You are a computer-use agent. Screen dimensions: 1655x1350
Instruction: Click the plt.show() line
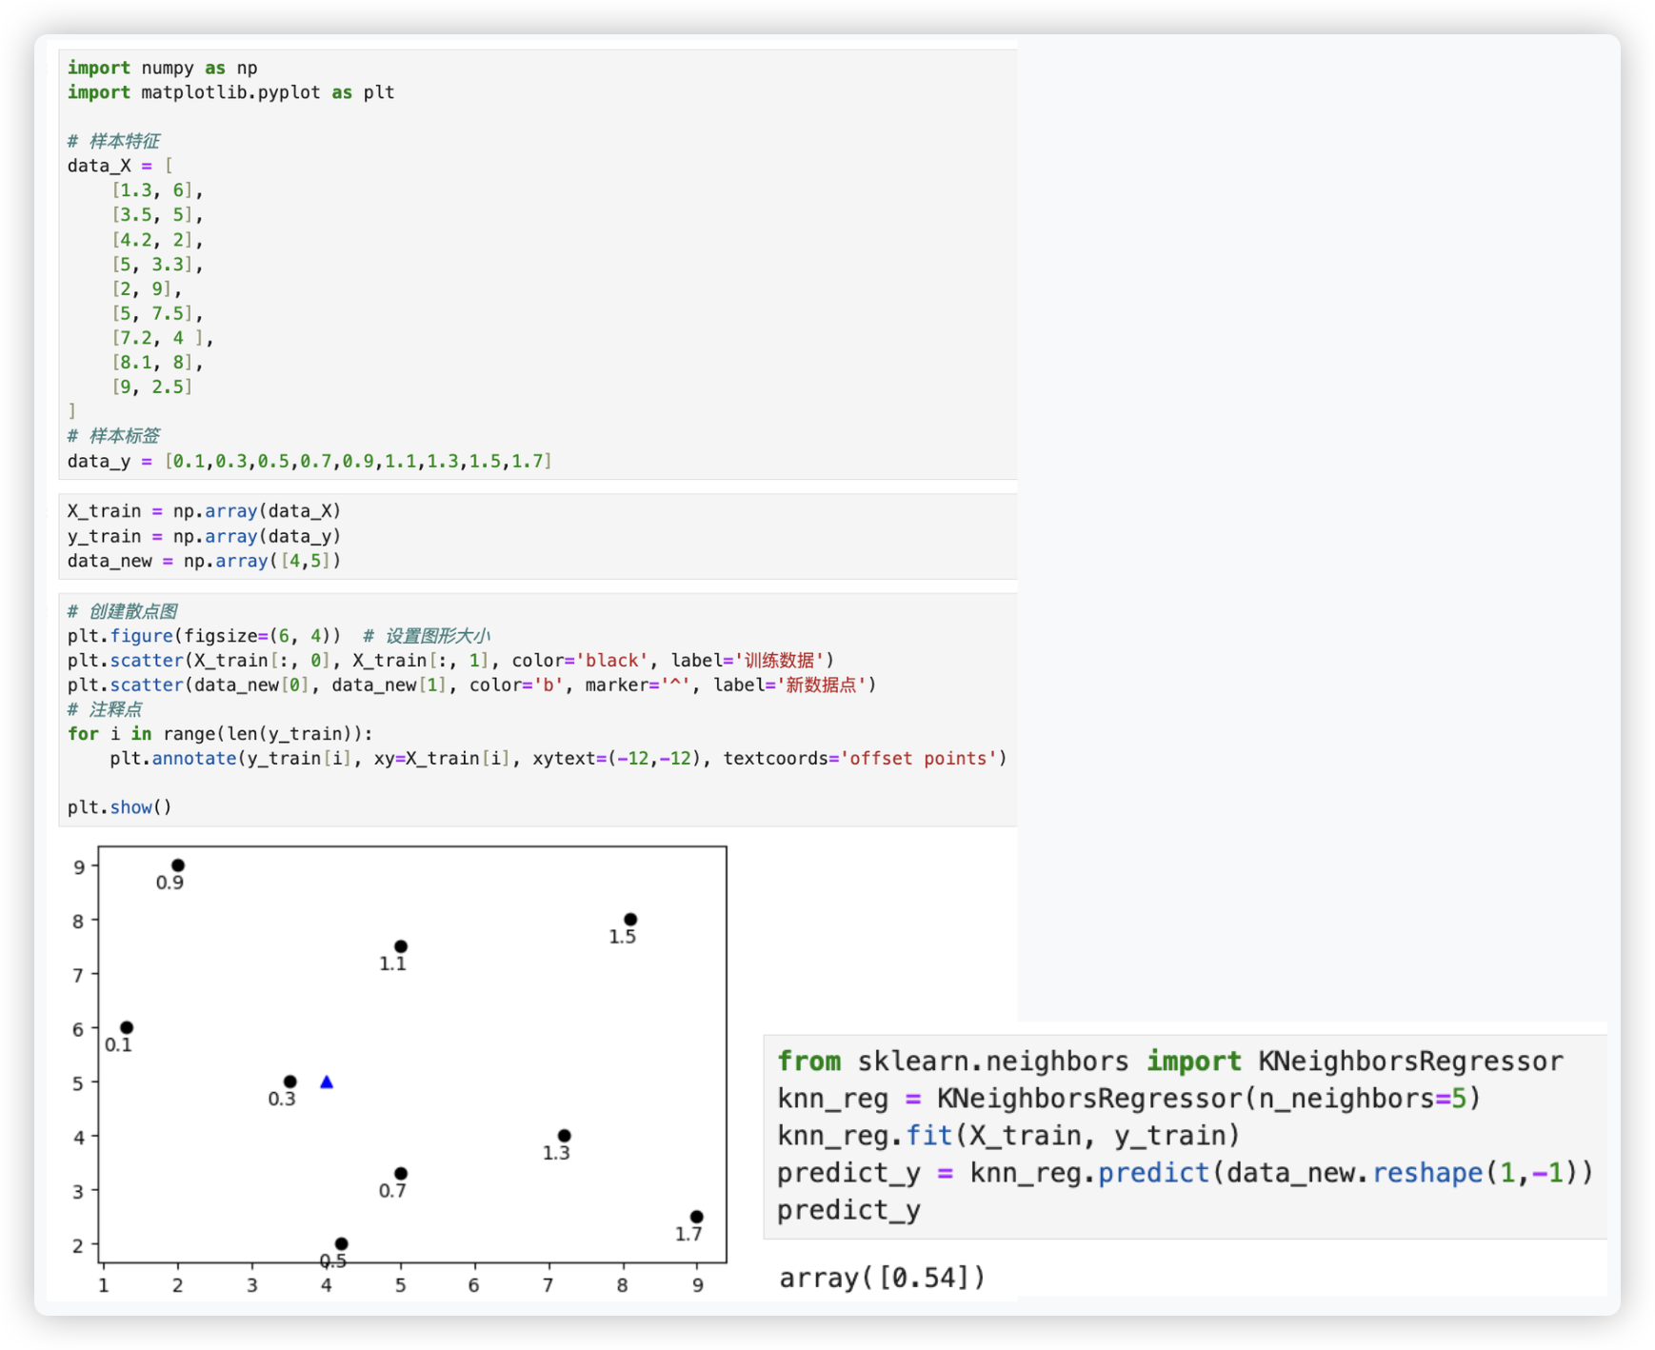click(119, 807)
